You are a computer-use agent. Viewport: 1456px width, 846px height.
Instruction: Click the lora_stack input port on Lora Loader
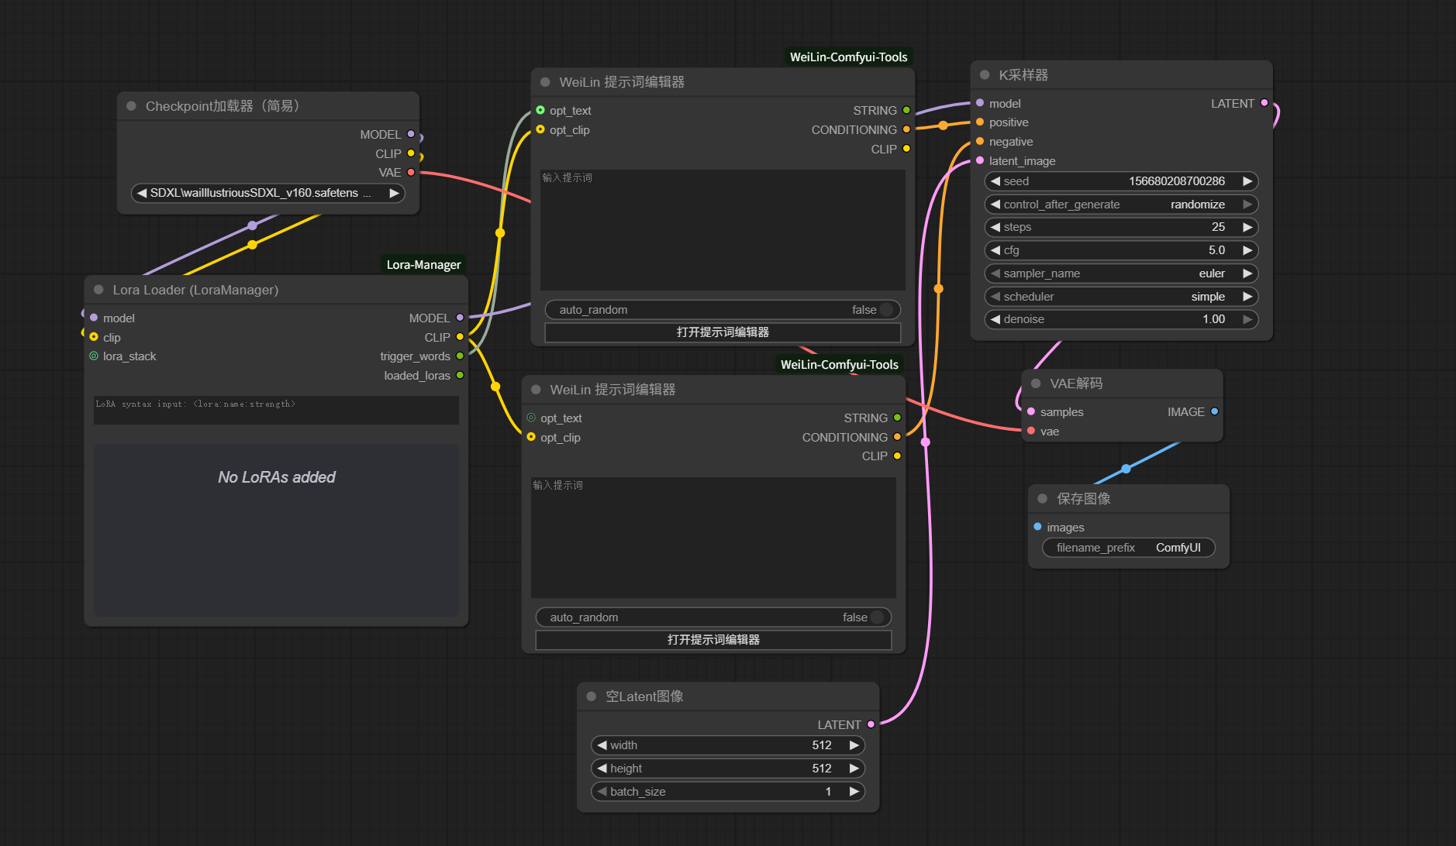point(94,356)
